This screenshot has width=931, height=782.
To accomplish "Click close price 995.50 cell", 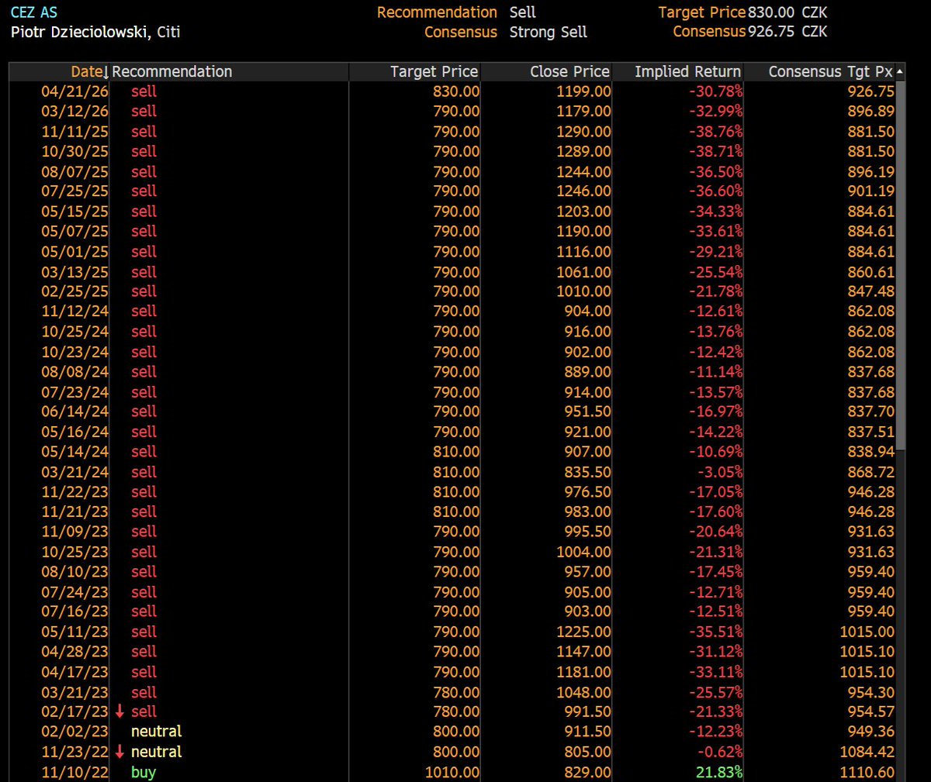I will (x=587, y=532).
